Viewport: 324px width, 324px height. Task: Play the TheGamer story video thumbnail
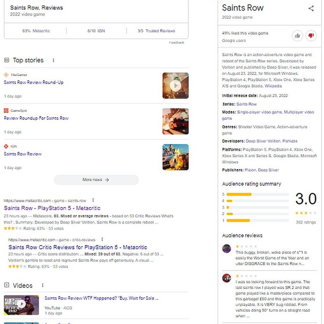click(x=176, y=85)
